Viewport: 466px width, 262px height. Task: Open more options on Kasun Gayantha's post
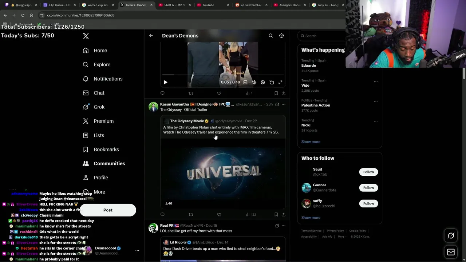pos(284,104)
